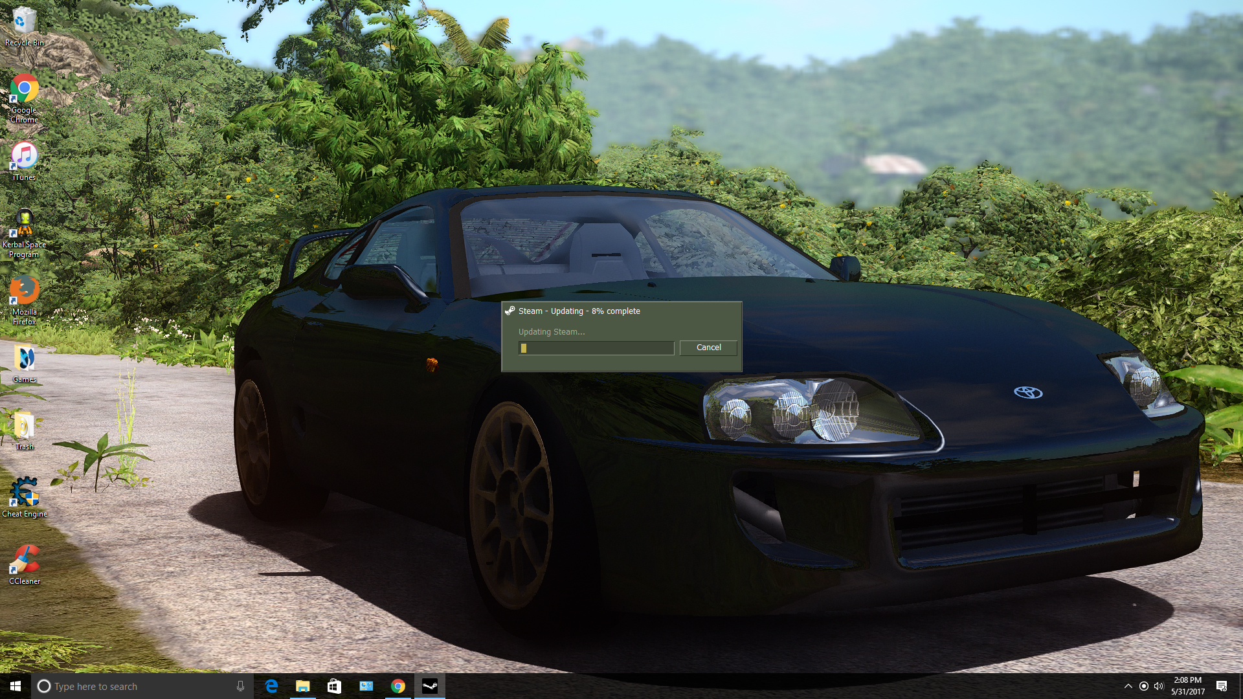1243x699 pixels.
Task: Open the Recycle Bin desktop icon
Action: click(24, 26)
